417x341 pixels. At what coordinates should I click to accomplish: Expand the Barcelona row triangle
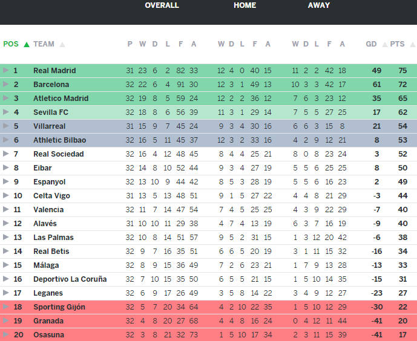6,85
